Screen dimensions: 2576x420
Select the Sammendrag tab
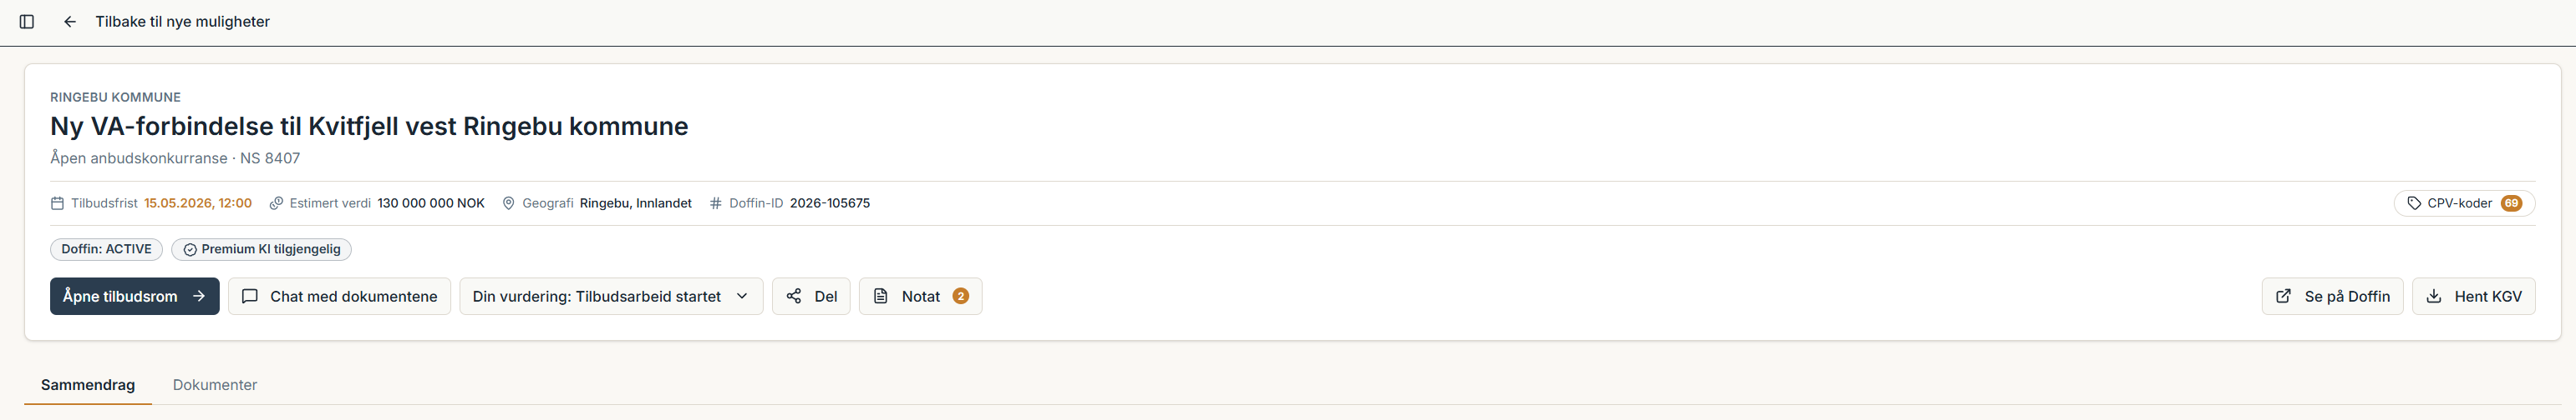(x=88, y=385)
